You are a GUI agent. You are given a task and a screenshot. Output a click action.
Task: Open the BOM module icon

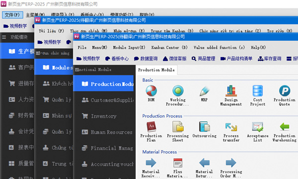tap(151, 90)
